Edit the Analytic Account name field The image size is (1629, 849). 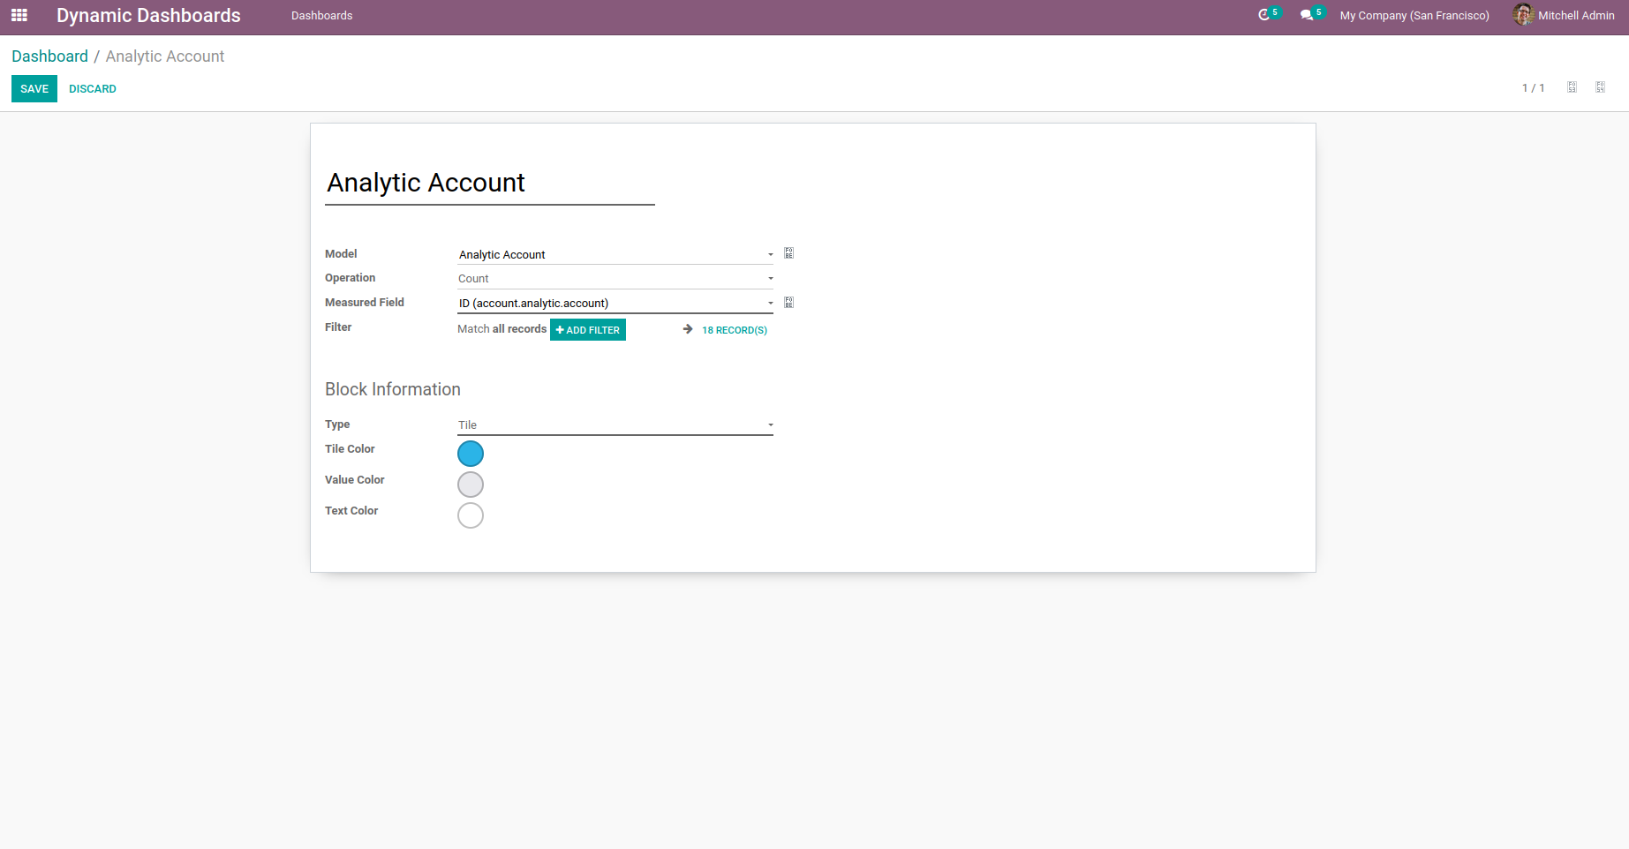[490, 183]
